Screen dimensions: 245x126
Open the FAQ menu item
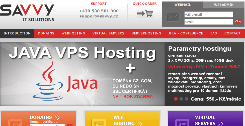coord(214,33)
